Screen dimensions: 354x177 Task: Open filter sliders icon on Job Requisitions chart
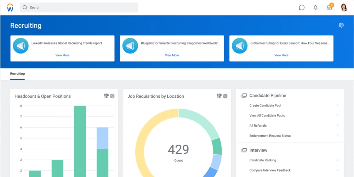tap(219, 96)
